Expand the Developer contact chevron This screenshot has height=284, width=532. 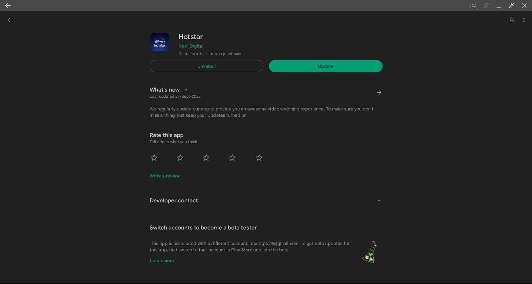coord(379,200)
